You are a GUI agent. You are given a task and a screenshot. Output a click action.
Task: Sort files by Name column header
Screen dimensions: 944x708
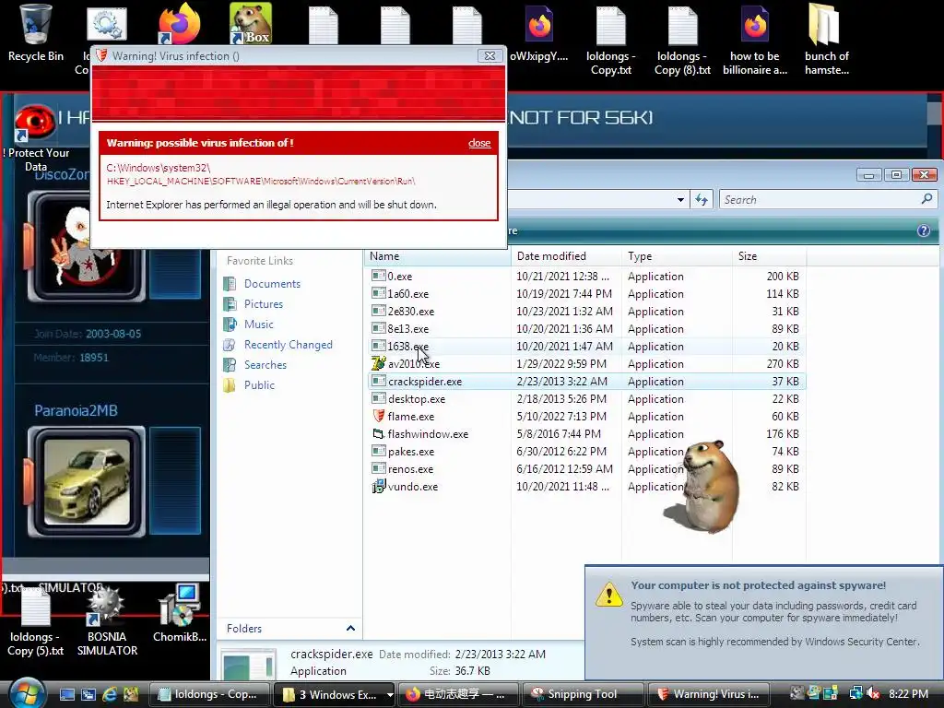tap(437, 256)
